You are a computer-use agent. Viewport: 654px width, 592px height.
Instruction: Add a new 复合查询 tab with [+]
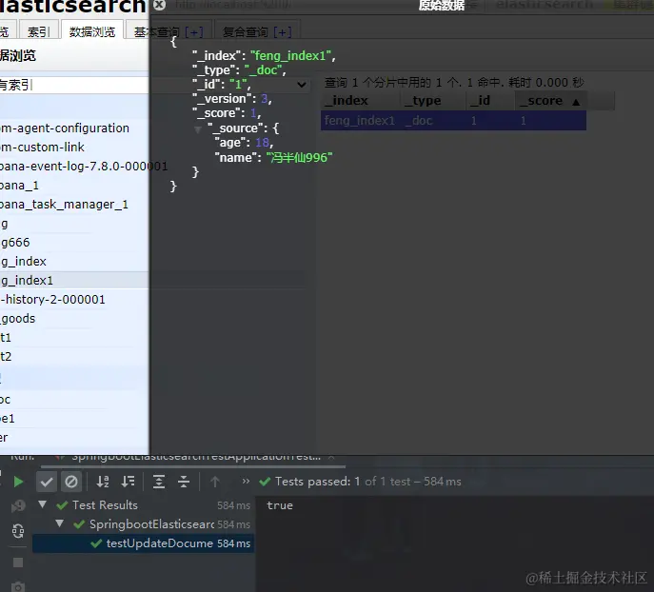pos(283,32)
